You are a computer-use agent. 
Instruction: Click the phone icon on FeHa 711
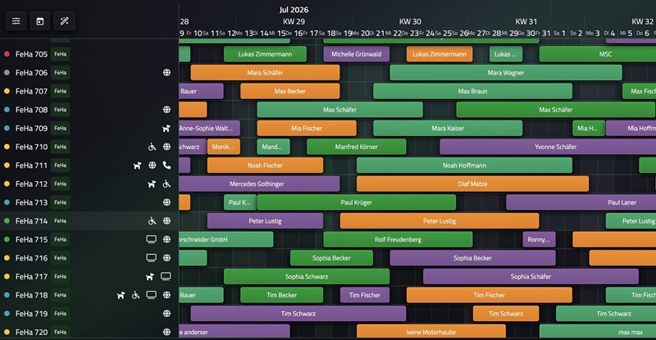[x=166, y=165]
